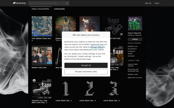Open Teklife Till Tha Next Life Vol.1 cover
This screenshot has height=108, width=174.
click(117, 56)
